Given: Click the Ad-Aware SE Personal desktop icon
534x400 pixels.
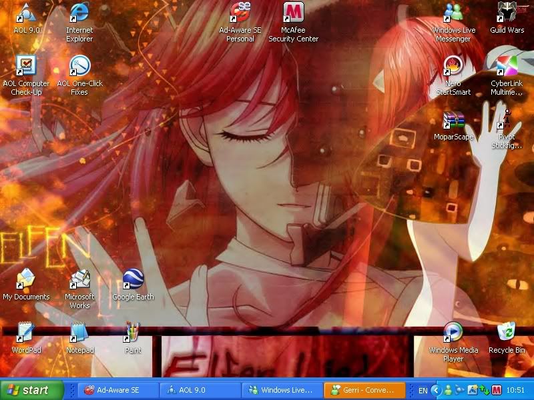Looking at the screenshot, I should pyautogui.click(x=240, y=23).
